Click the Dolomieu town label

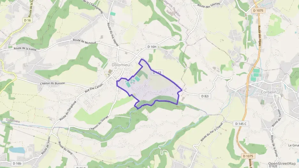tap(121, 65)
